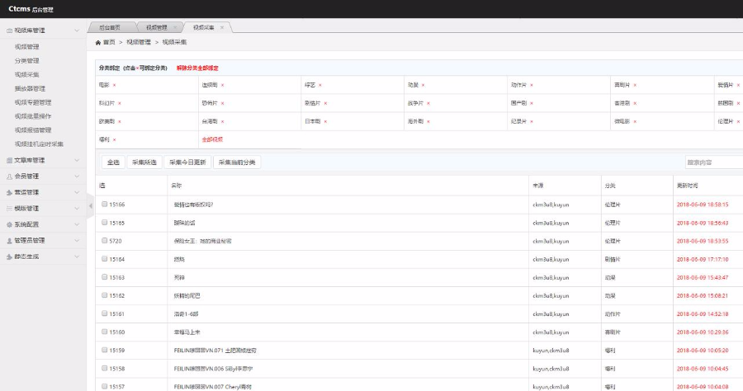Expand the 会员管理 menu chevron
The height and width of the screenshot is (391, 743).
pyautogui.click(x=77, y=177)
